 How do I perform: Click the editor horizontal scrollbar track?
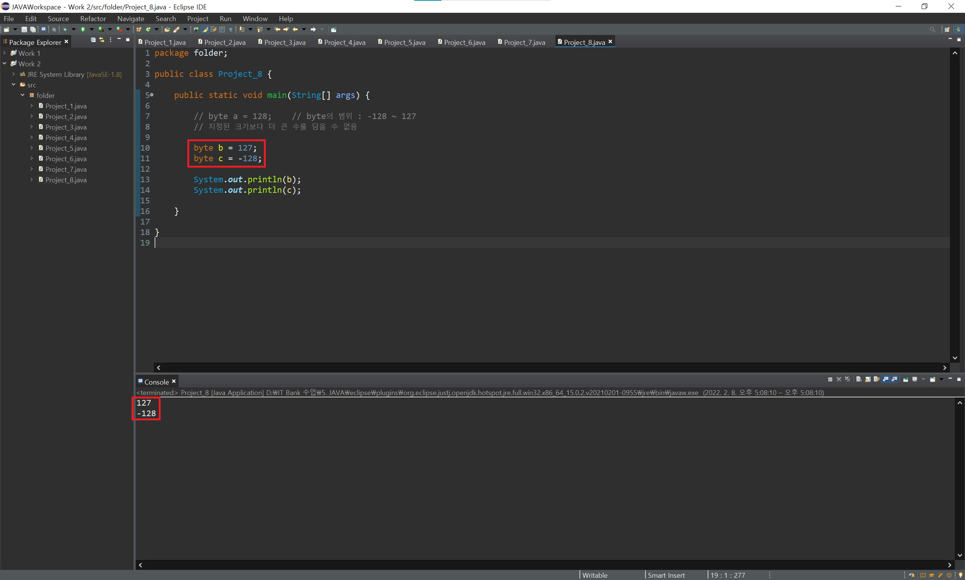point(548,368)
